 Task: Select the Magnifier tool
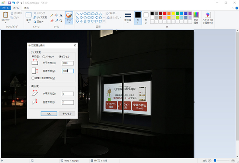pos(61,21)
